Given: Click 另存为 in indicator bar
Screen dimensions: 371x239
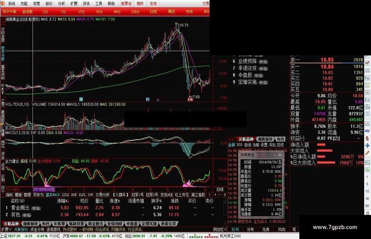Looking at the screenshot, I should click(x=38, y=195).
